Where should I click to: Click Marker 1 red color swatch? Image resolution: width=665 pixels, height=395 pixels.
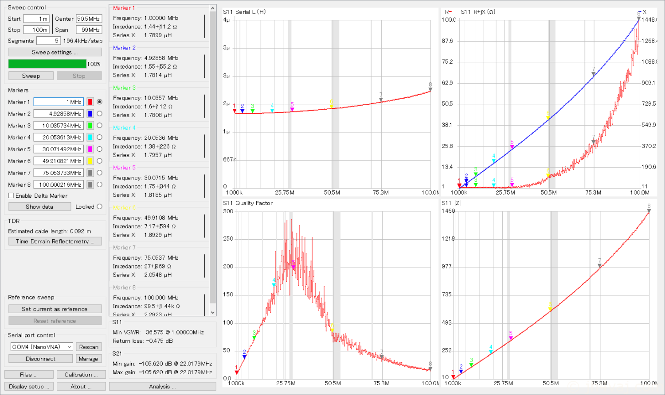click(90, 102)
